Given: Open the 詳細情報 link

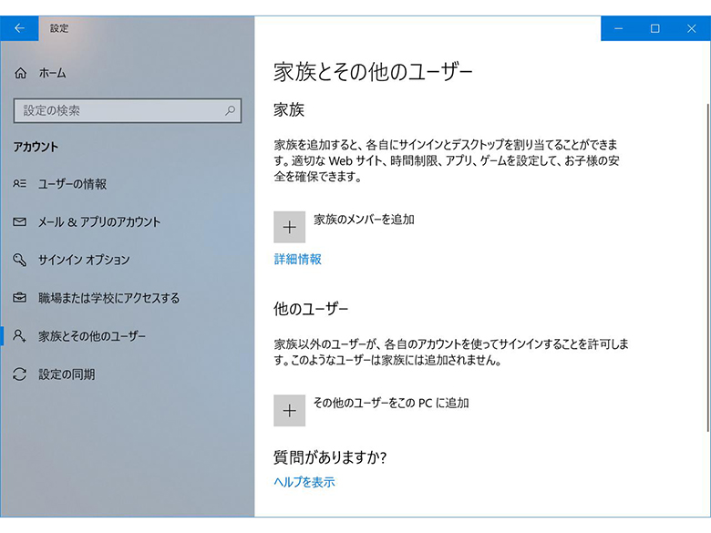Looking at the screenshot, I should pos(298,260).
